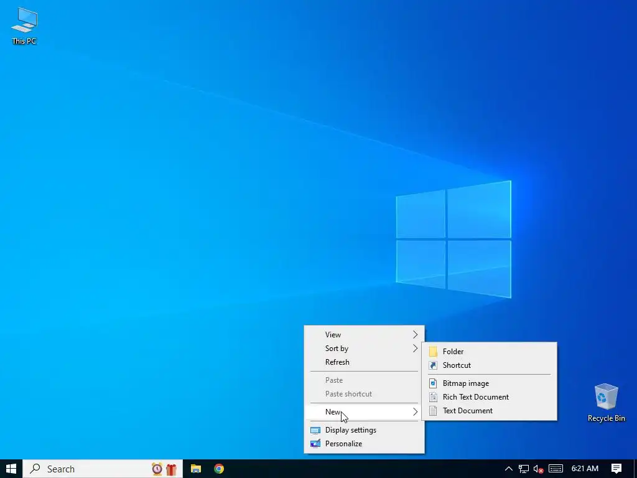Click the Text Document file icon
The height and width of the screenshot is (478, 637).
click(x=433, y=411)
